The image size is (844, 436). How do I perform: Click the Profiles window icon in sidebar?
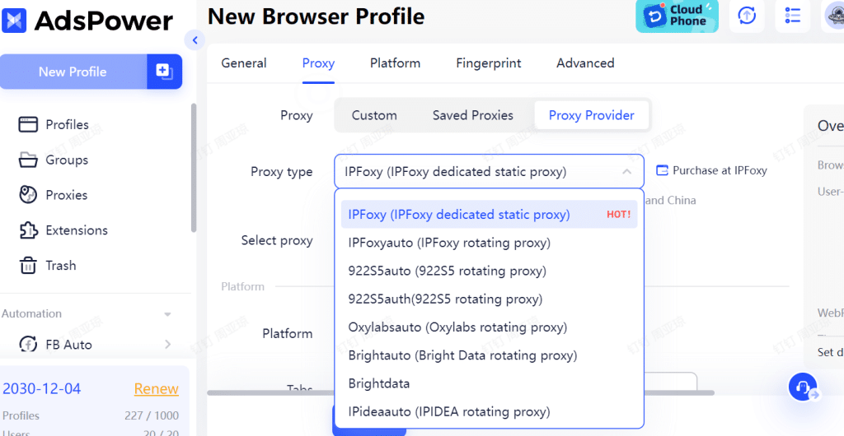[x=28, y=124]
